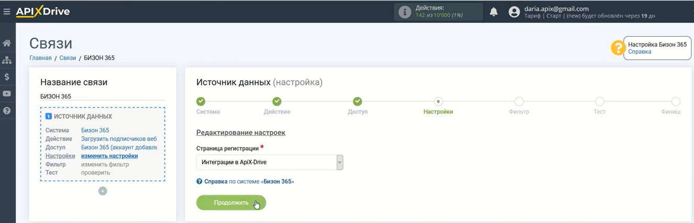Viewport: 694px width, 223px height.
Task: Click the Редактирование настроек heading
Action: 241,133
